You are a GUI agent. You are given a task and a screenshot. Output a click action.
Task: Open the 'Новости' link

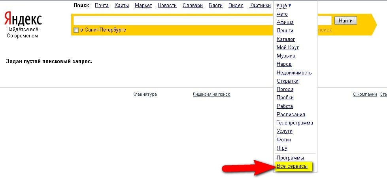(x=167, y=6)
